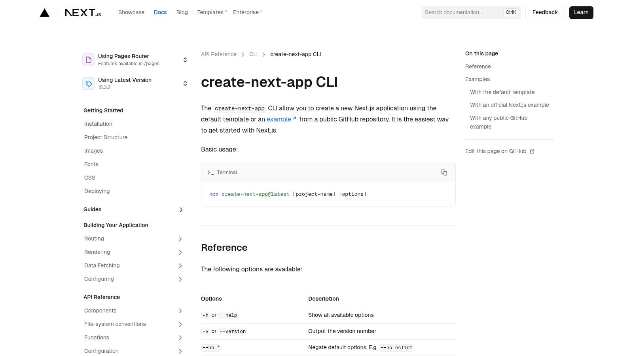Click the --version option code

(x=233, y=331)
